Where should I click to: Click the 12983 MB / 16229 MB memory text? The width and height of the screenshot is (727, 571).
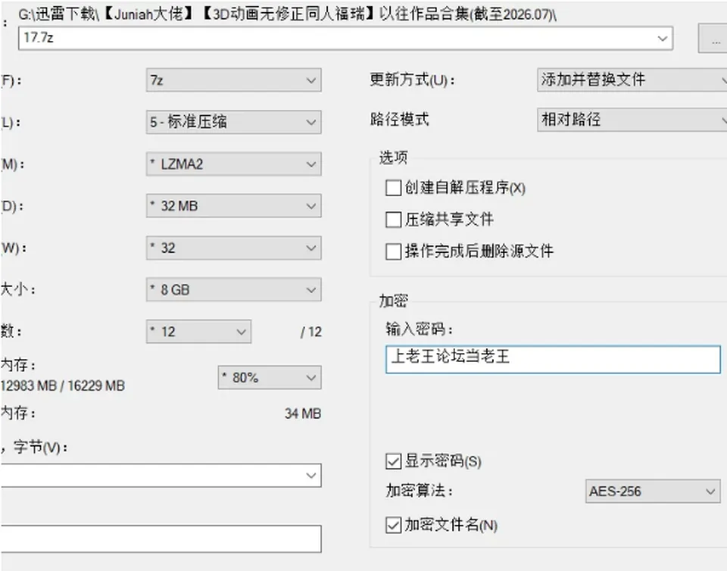coord(63,385)
